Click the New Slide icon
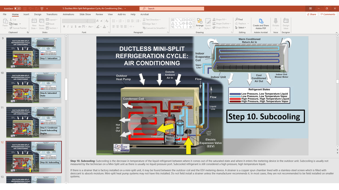Image resolution: width=339 pixels, height=190 pixels. coord(34,21)
